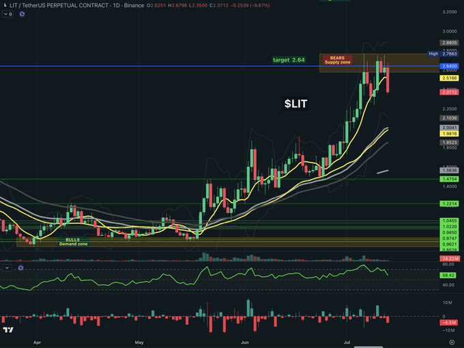Click the green 1.0455 level label
Image resolution: width=464 pixels, height=348 pixels.
pos(449,221)
